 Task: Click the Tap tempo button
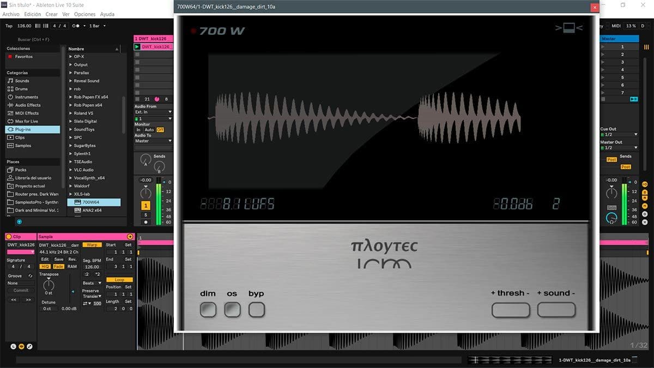pos(9,26)
